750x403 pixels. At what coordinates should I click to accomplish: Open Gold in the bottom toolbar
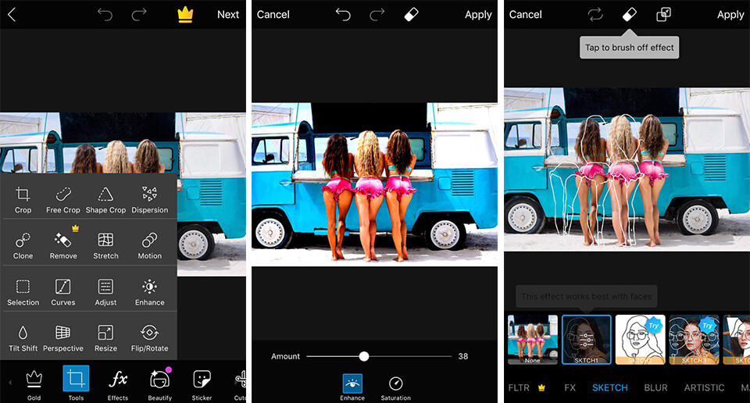34,385
